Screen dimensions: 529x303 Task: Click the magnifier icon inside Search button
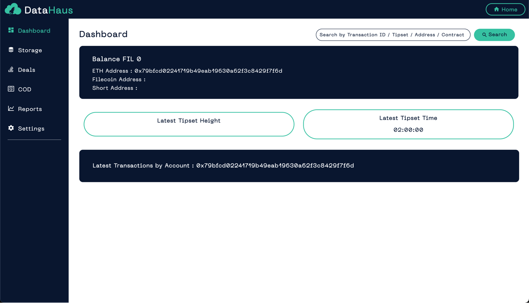pos(485,35)
